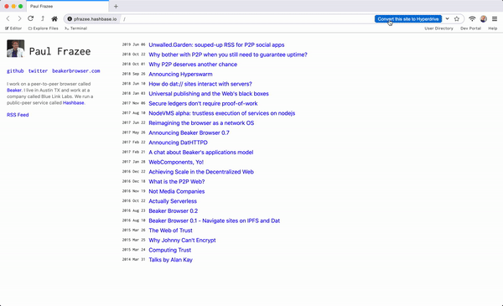This screenshot has height=306, width=503.
Task: Open WebComponents, Yo! post
Action: [x=176, y=162]
